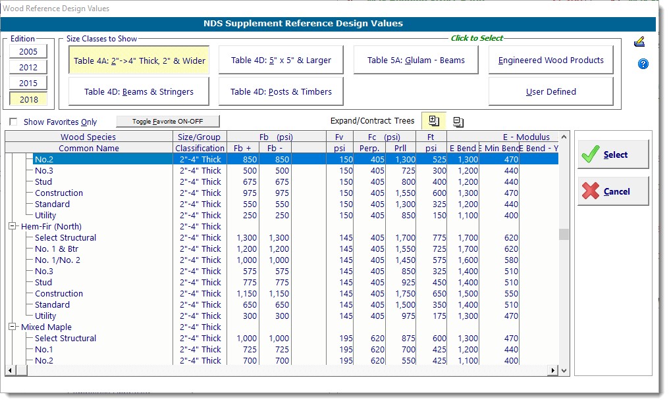The width and height of the screenshot is (669, 403).
Task: Click the Contract Trees icon
Action: (x=458, y=122)
